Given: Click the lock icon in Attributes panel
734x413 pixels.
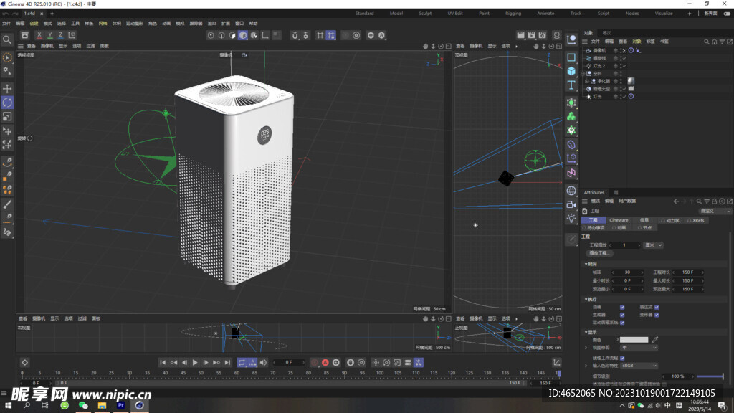Looking at the screenshot, I should [715, 201].
